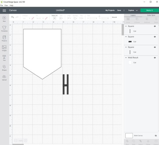Hide the first Square layer
The image size is (159, 145).
point(155,26)
